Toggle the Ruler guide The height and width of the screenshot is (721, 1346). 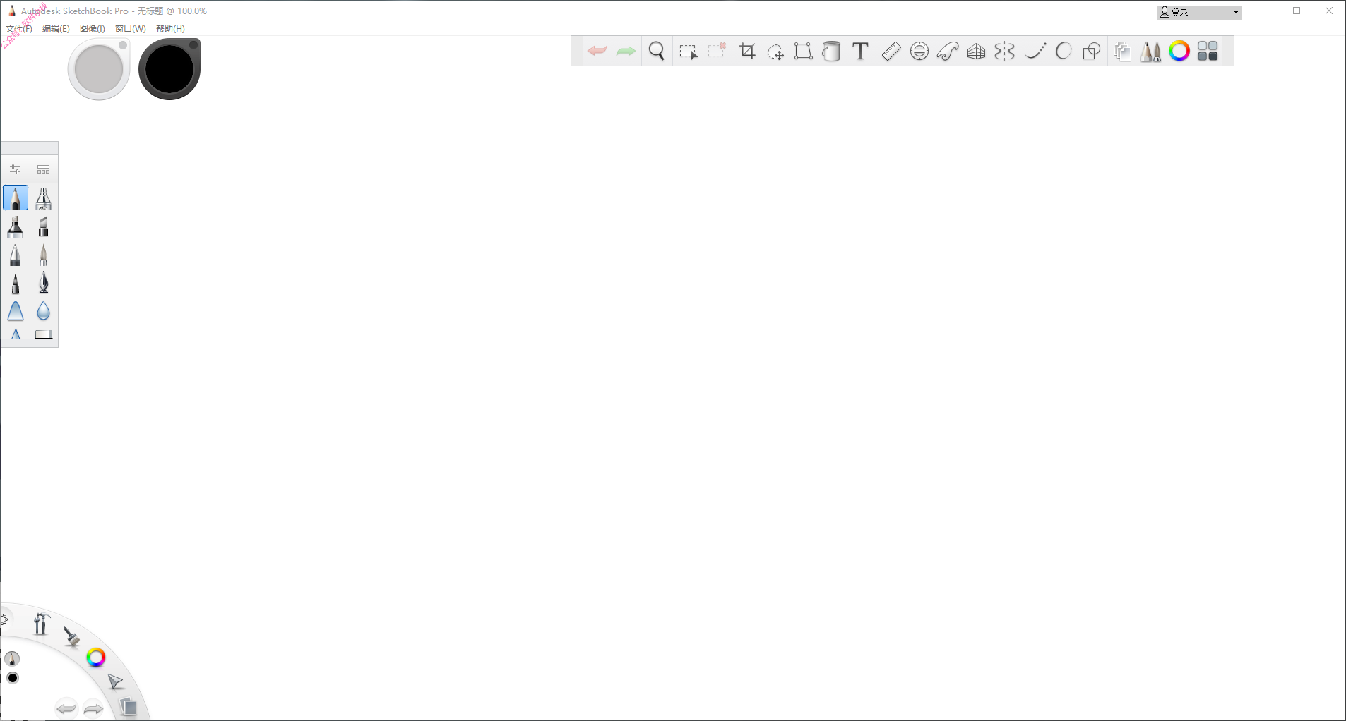click(x=891, y=51)
